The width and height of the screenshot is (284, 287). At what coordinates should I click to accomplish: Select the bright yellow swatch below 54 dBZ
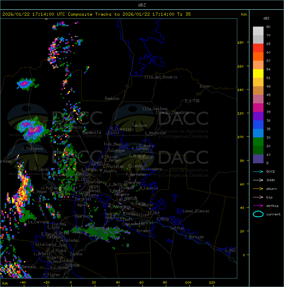coord(258,74)
